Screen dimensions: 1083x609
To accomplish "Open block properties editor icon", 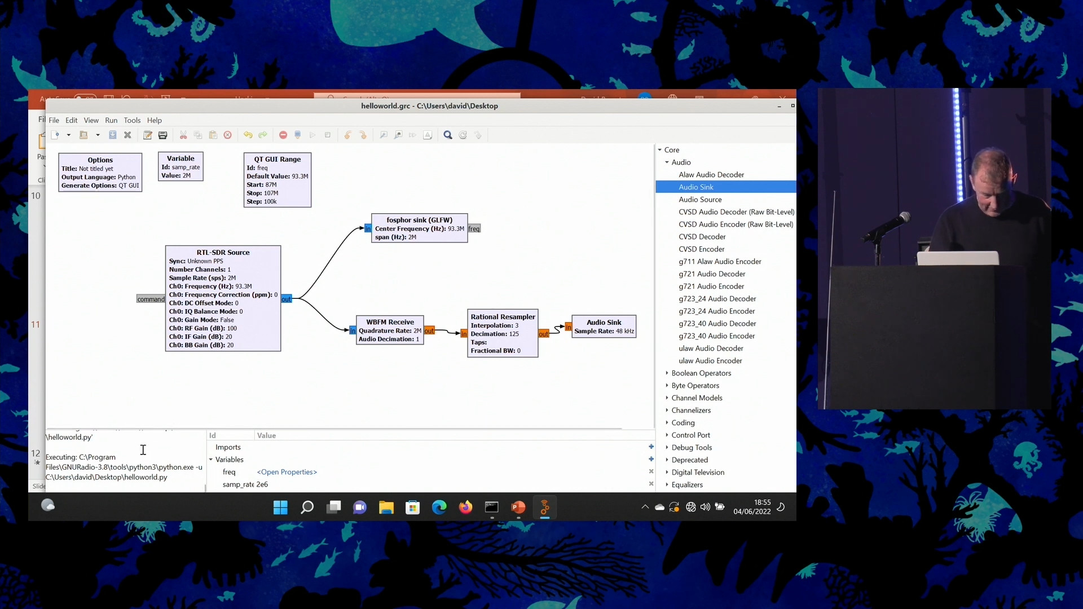I will [x=148, y=135].
